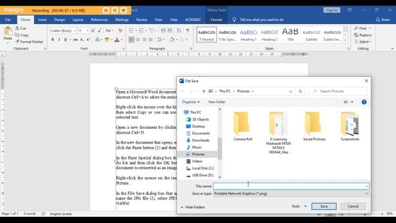Click the Sort icon

pos(179,30)
